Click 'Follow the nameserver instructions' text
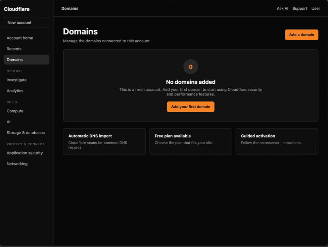The height and width of the screenshot is (247, 328). pos(271,143)
